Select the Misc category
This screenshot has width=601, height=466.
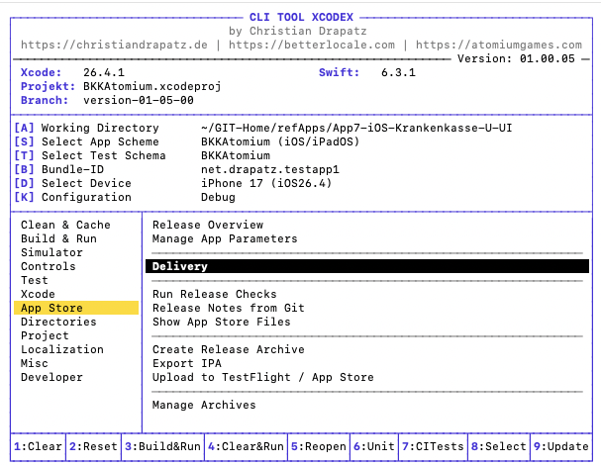pos(35,363)
